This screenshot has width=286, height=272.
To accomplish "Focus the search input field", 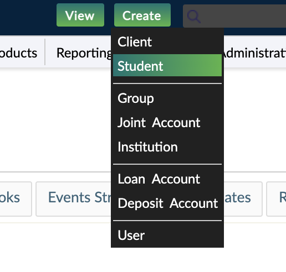I will [x=234, y=16].
